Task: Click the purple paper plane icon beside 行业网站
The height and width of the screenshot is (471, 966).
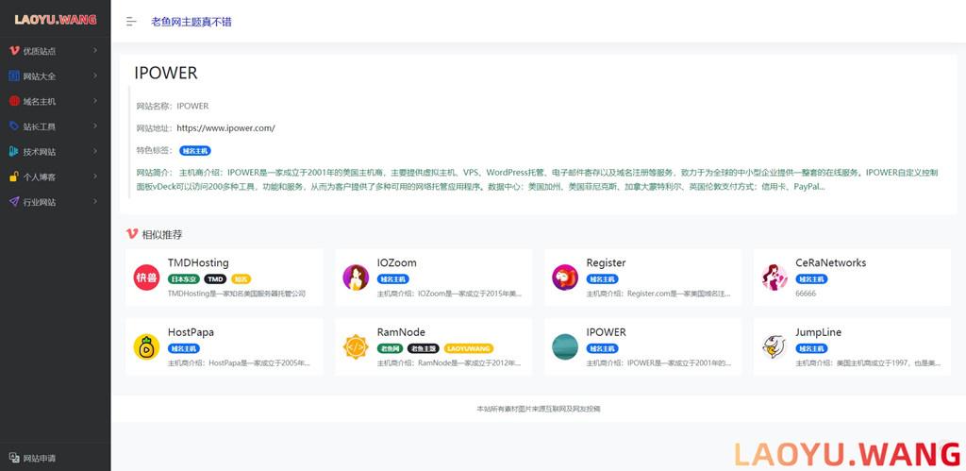Action: 14,202
